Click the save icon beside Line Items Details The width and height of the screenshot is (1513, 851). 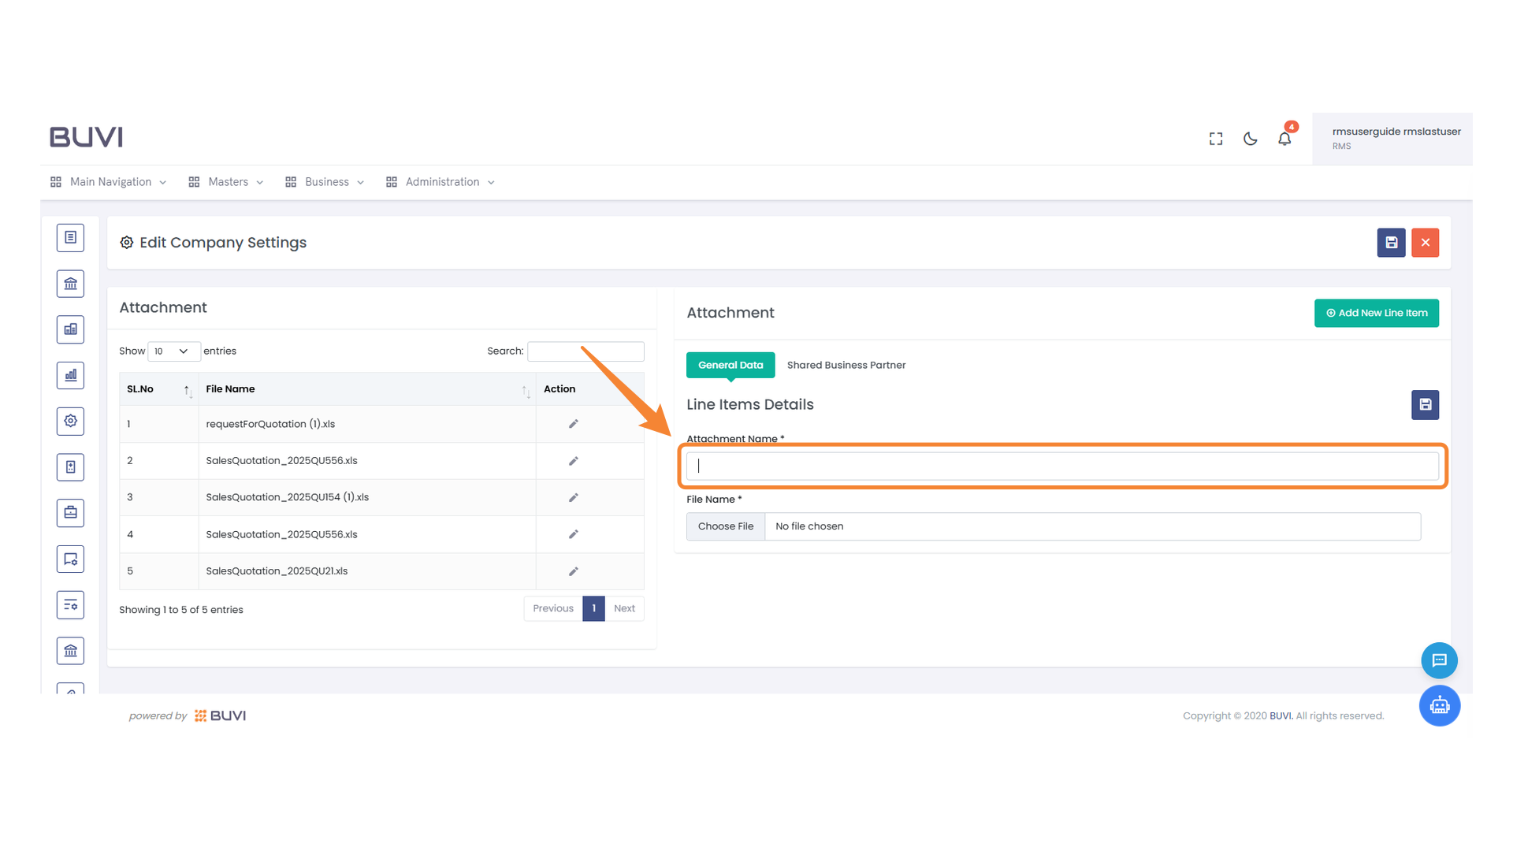pos(1425,404)
